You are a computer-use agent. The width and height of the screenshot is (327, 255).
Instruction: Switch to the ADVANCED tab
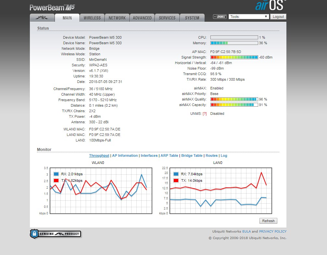click(x=142, y=18)
